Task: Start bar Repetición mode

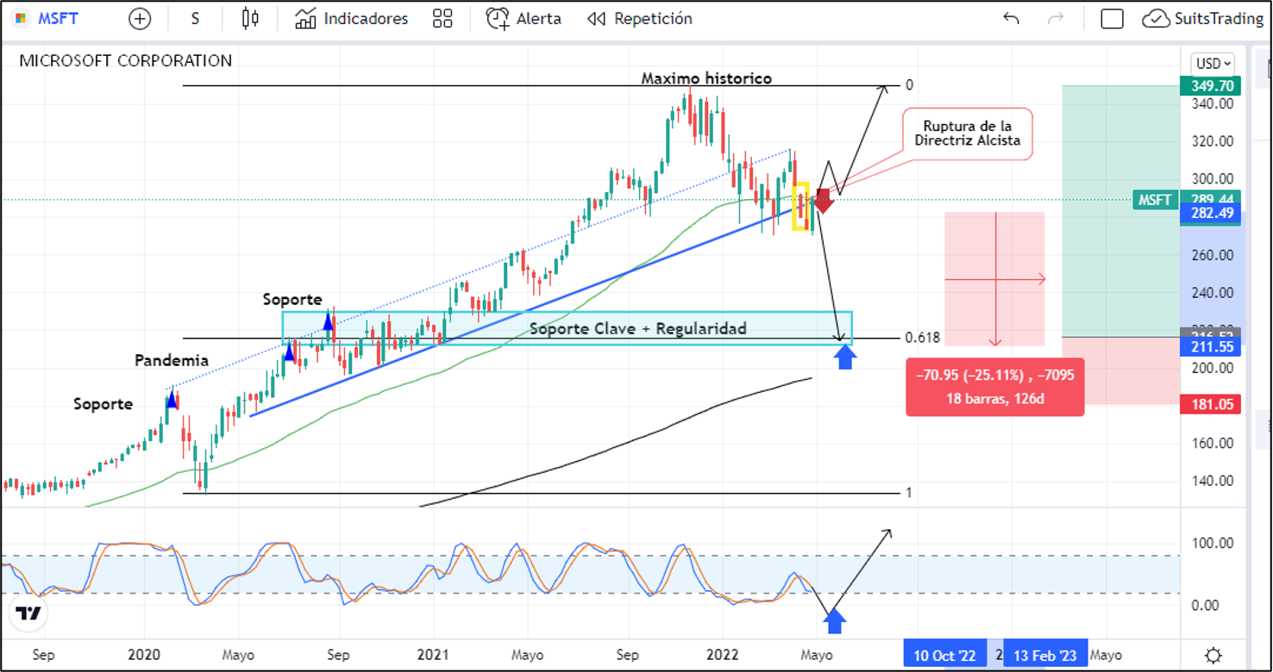Action: point(639,19)
